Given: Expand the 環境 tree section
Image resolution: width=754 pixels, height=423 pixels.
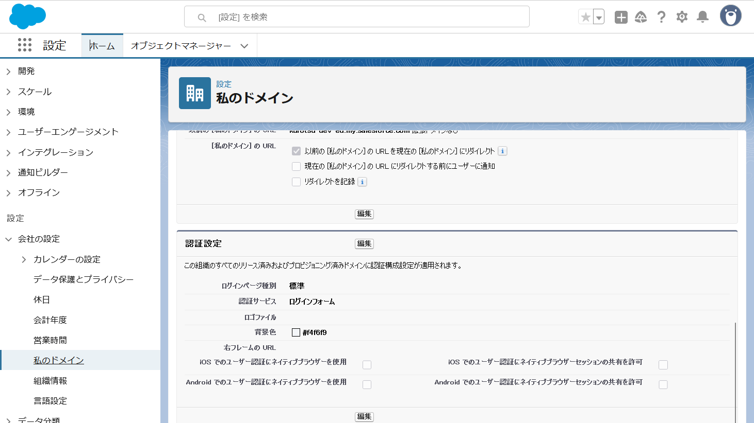Looking at the screenshot, I should coord(8,112).
